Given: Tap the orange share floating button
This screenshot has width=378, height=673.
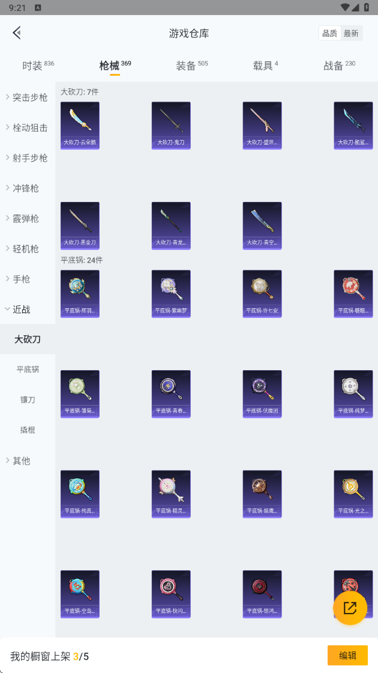Looking at the screenshot, I should 350,608.
